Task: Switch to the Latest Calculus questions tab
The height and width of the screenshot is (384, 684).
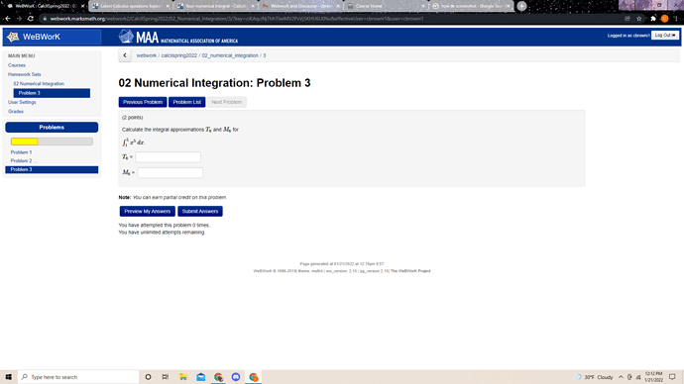Action: pos(131,6)
